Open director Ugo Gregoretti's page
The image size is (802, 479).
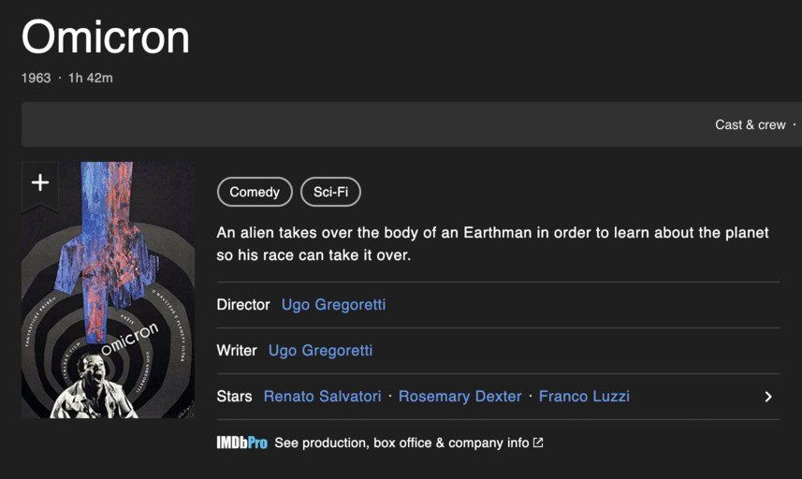pyautogui.click(x=333, y=305)
